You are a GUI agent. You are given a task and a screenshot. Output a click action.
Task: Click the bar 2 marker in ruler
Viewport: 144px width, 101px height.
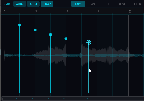(130, 12)
